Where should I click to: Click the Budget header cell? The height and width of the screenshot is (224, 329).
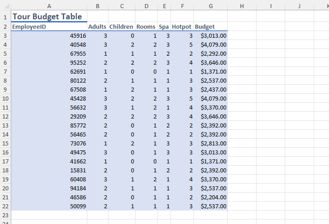210,26
